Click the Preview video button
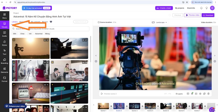218x112 pixels. (x=192, y=15)
